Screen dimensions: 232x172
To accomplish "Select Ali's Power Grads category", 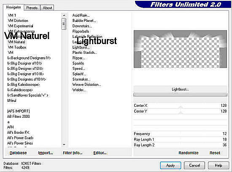I will click(20, 138).
